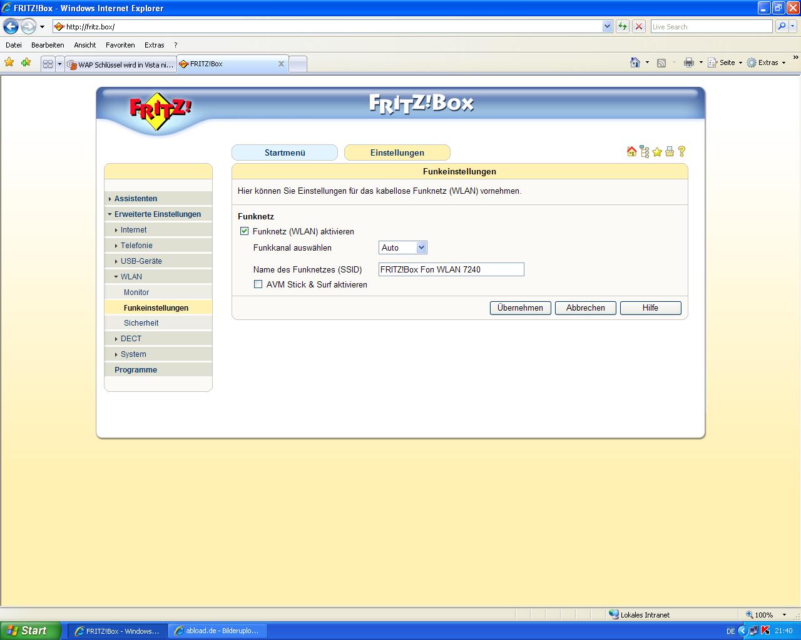The image size is (801, 640).
Task: Open the sitemap tree icon
Action: [645, 151]
